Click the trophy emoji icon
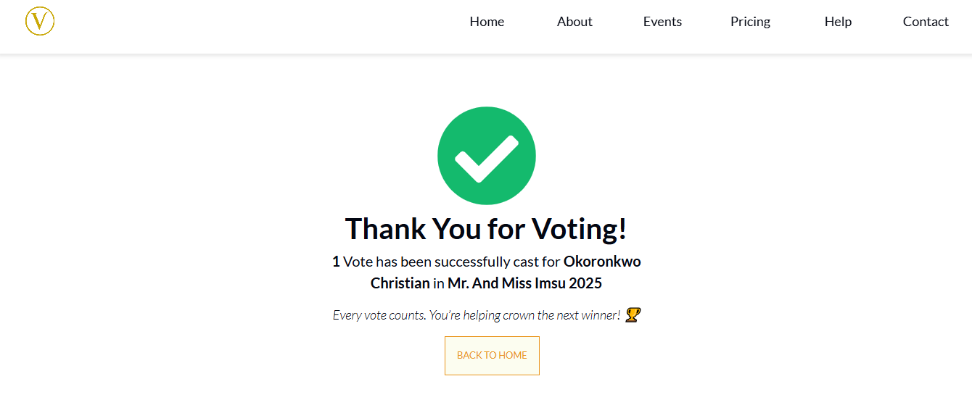The image size is (972, 413). pyautogui.click(x=633, y=315)
